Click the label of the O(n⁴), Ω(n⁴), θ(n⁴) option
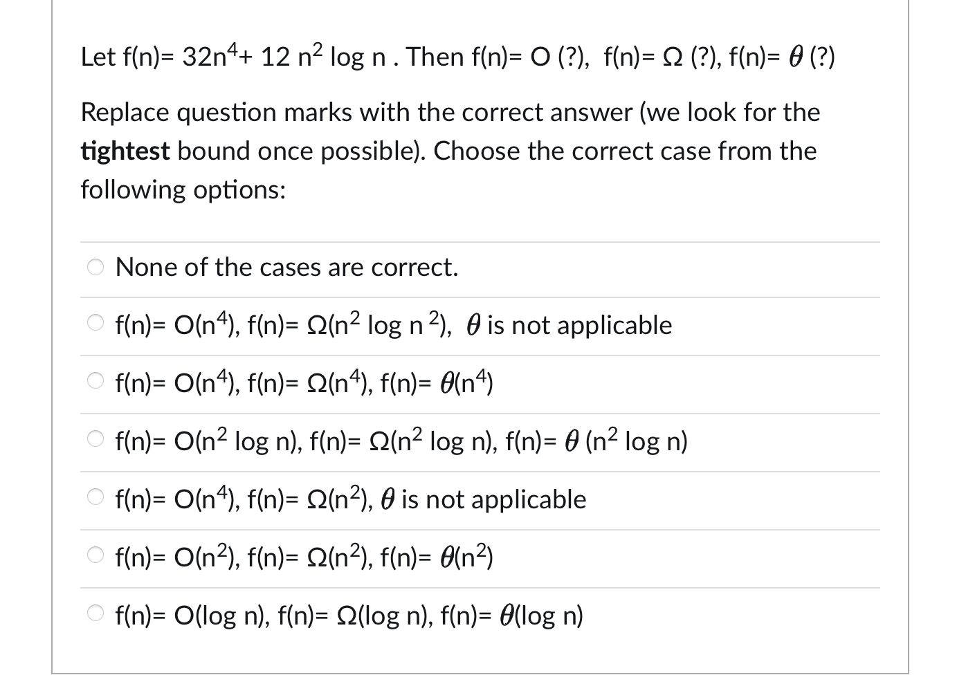 [303, 382]
